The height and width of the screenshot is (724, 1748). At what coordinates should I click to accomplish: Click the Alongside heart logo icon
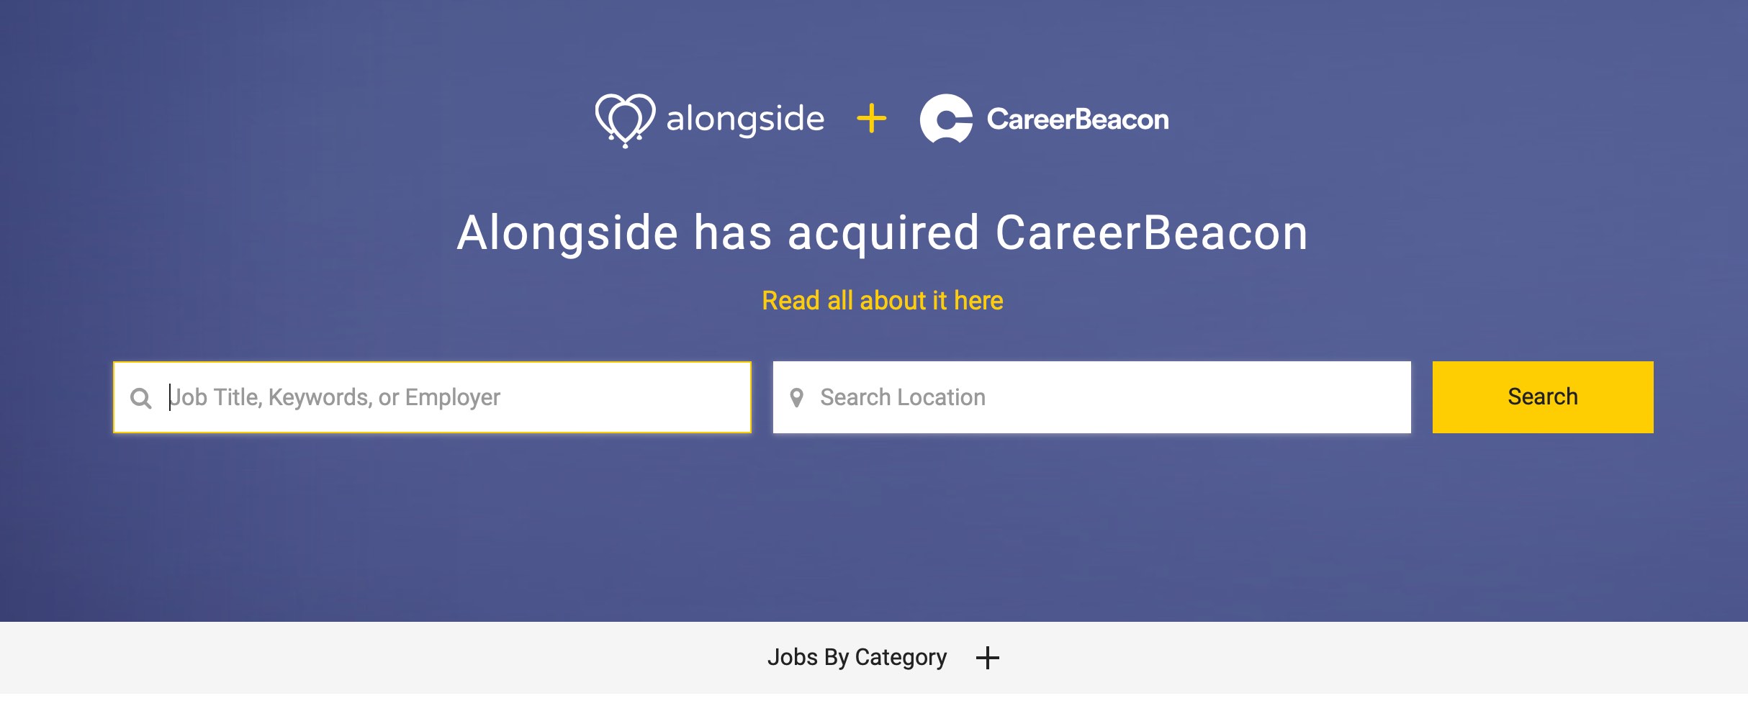point(626,119)
